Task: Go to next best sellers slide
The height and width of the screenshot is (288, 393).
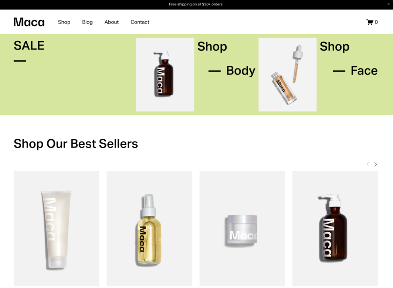Action: point(375,164)
